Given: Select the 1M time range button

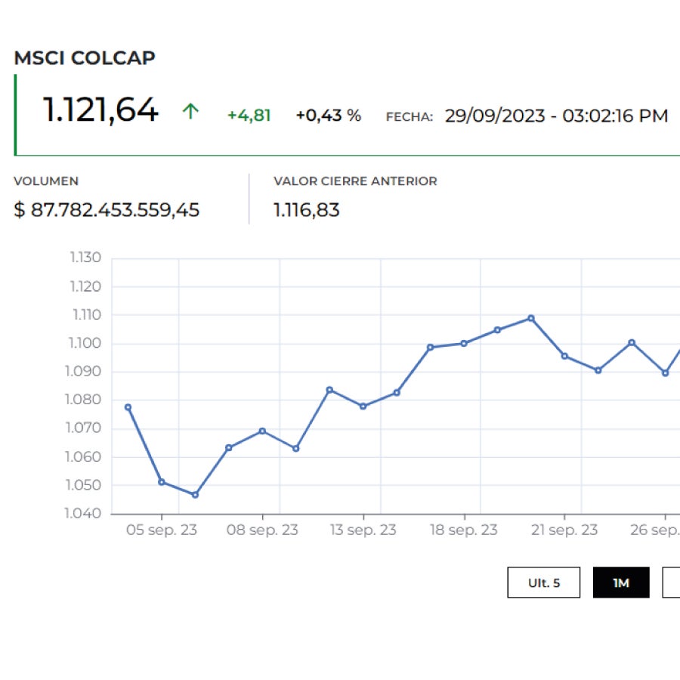Looking at the screenshot, I should [621, 583].
